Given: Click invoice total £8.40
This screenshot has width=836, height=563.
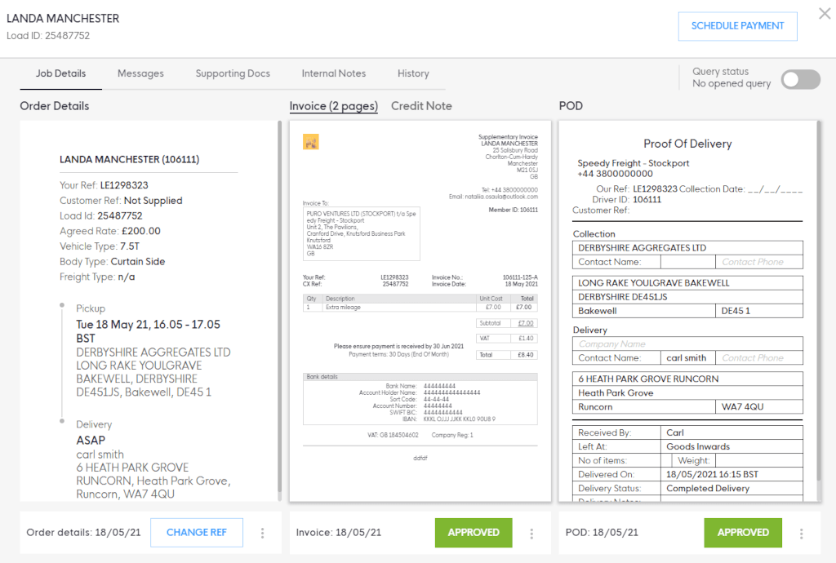Looking at the screenshot, I should pos(525,355).
